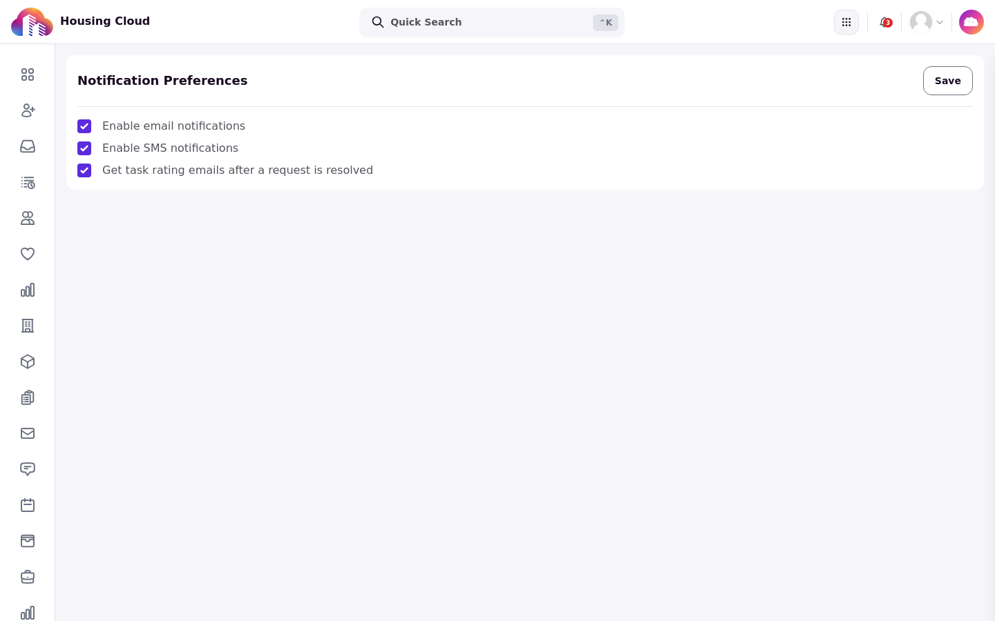This screenshot has height=621, width=995.
Task: Click the "Housing Cloud" title text
Action: [x=105, y=21]
